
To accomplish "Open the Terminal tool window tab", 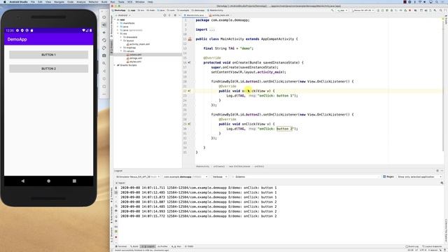I will coord(121,246).
